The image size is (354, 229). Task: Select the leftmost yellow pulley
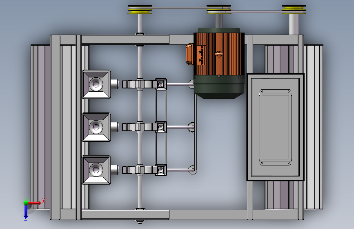140,10
